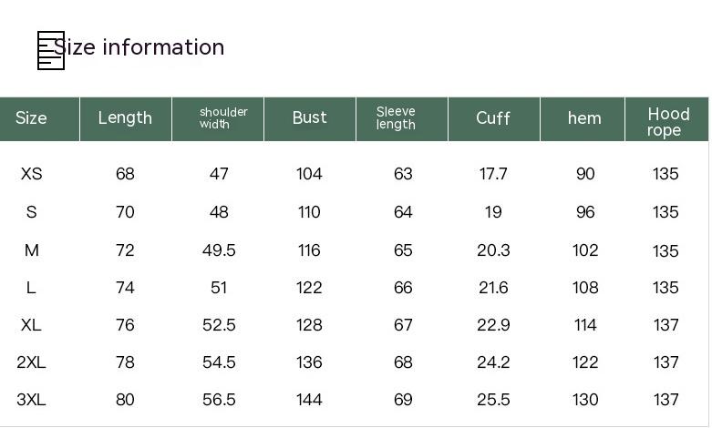Image resolution: width=712 pixels, height=428 pixels.
Task: Select the L size row label
Action: click(x=31, y=288)
